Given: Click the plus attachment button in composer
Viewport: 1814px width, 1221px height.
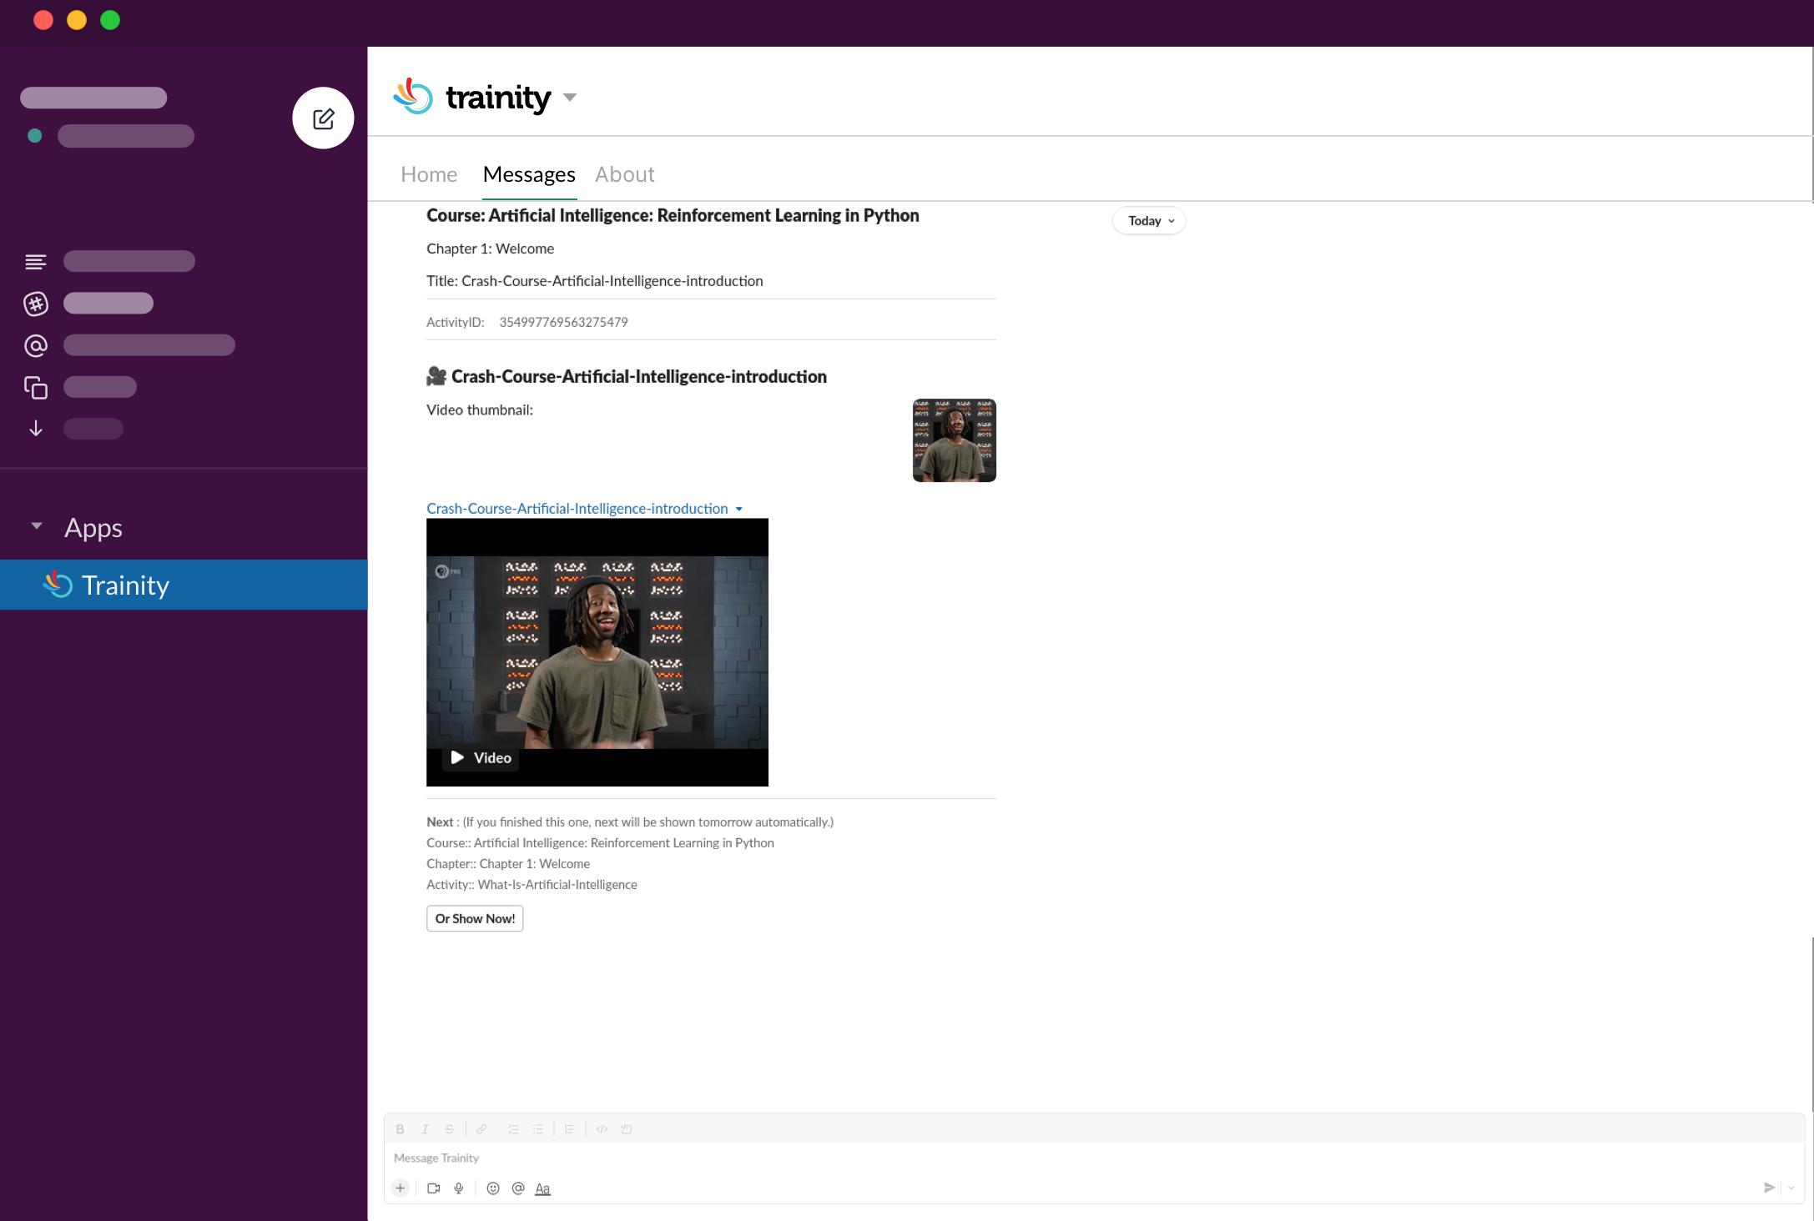Looking at the screenshot, I should tap(401, 1188).
